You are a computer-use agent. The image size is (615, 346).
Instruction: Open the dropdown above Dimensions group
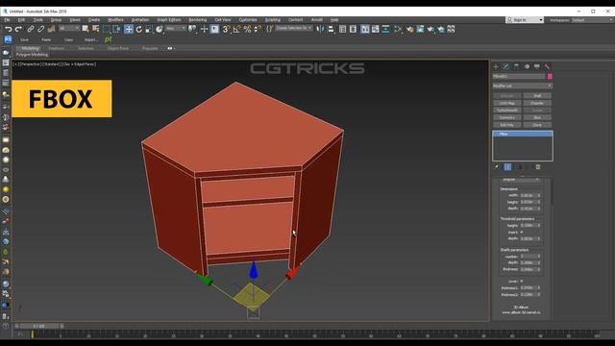coord(520,180)
